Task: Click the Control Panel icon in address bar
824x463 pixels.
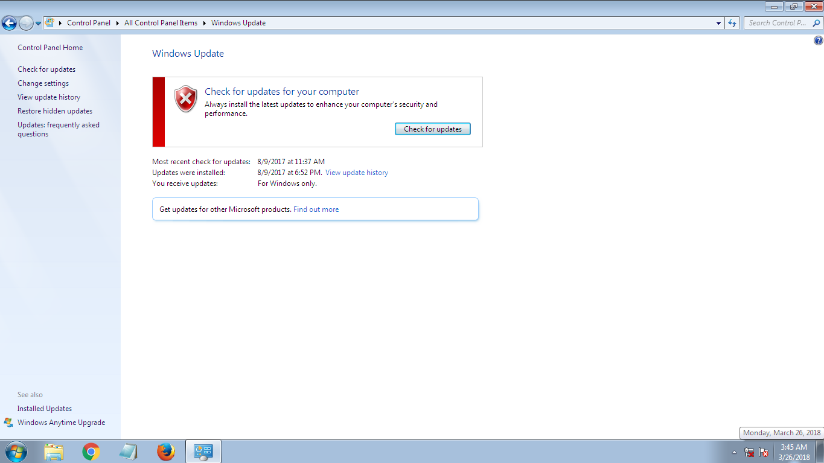Action: pyautogui.click(x=50, y=23)
